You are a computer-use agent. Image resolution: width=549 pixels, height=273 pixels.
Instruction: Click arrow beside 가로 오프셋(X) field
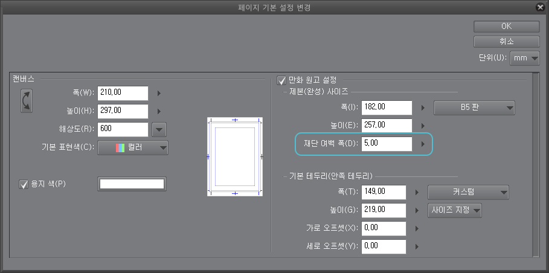417,228
